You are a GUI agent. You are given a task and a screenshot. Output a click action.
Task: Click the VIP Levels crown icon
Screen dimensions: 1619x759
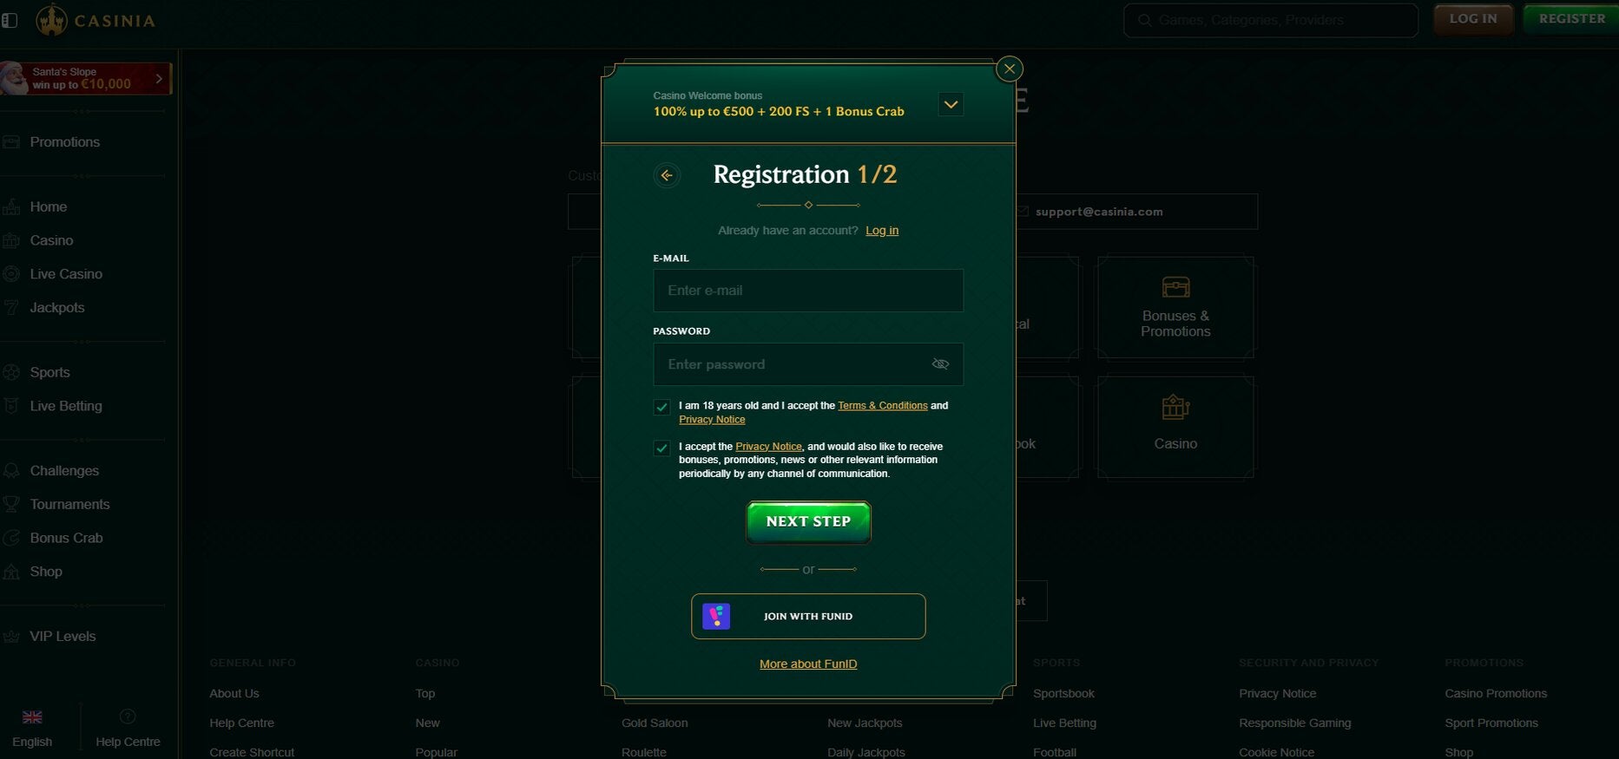pyautogui.click(x=11, y=637)
